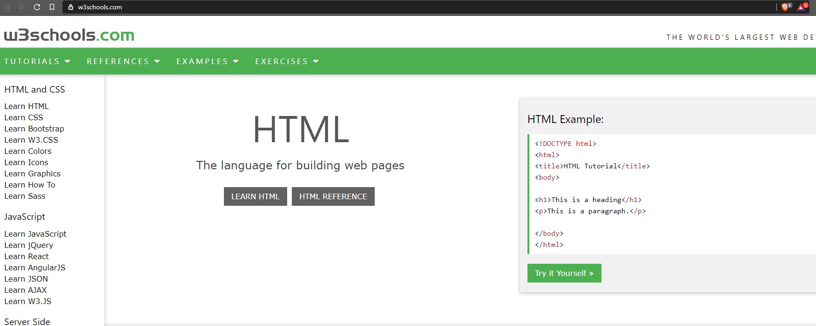Image resolution: width=816 pixels, height=326 pixels.
Task: Open the Brave Shields lion icon
Action: coord(786,7)
